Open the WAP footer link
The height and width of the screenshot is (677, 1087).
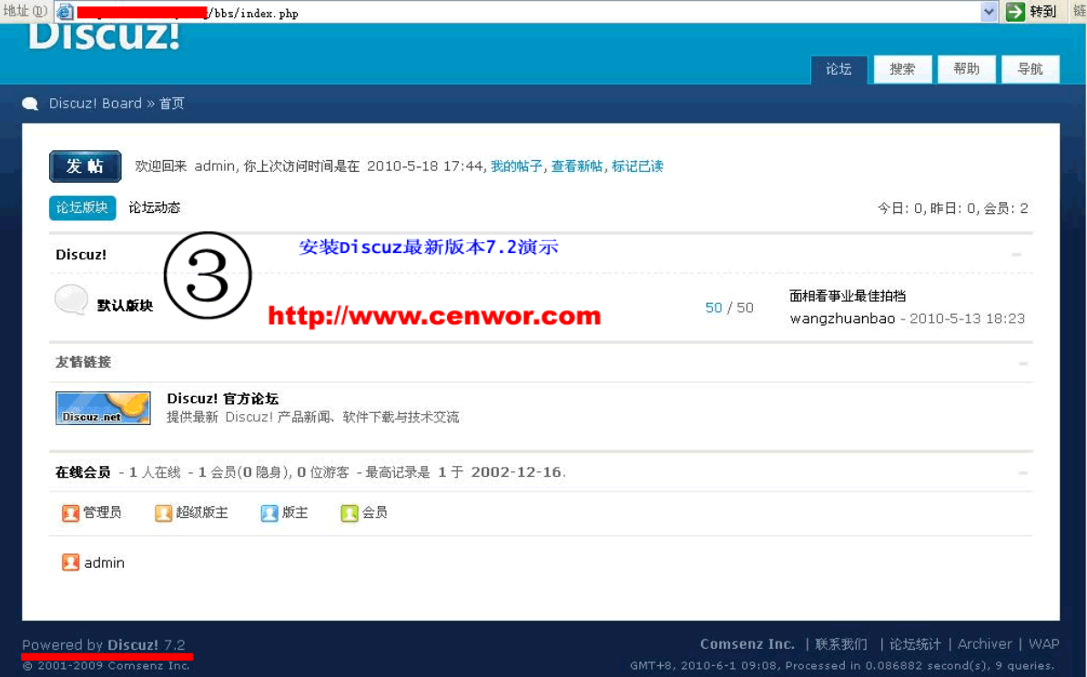(1044, 643)
